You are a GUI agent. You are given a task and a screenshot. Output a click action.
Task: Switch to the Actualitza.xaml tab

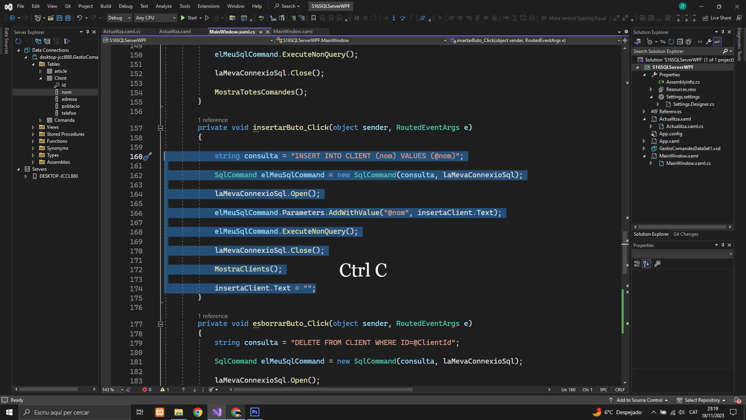pos(175,31)
